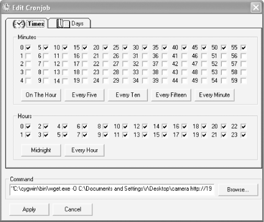Browse for a command executable
This screenshot has height=222, width=264.
[x=238, y=190]
